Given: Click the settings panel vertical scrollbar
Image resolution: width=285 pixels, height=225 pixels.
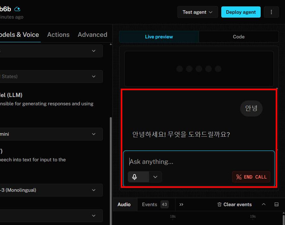Looking at the screenshot, I should [111, 171].
